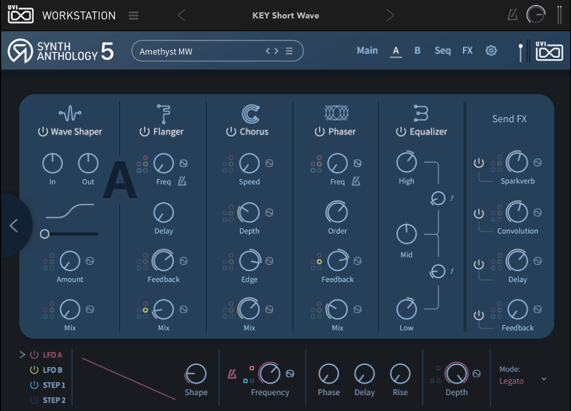Click the Chorus effect icon
571x411 pixels.
[251, 114]
